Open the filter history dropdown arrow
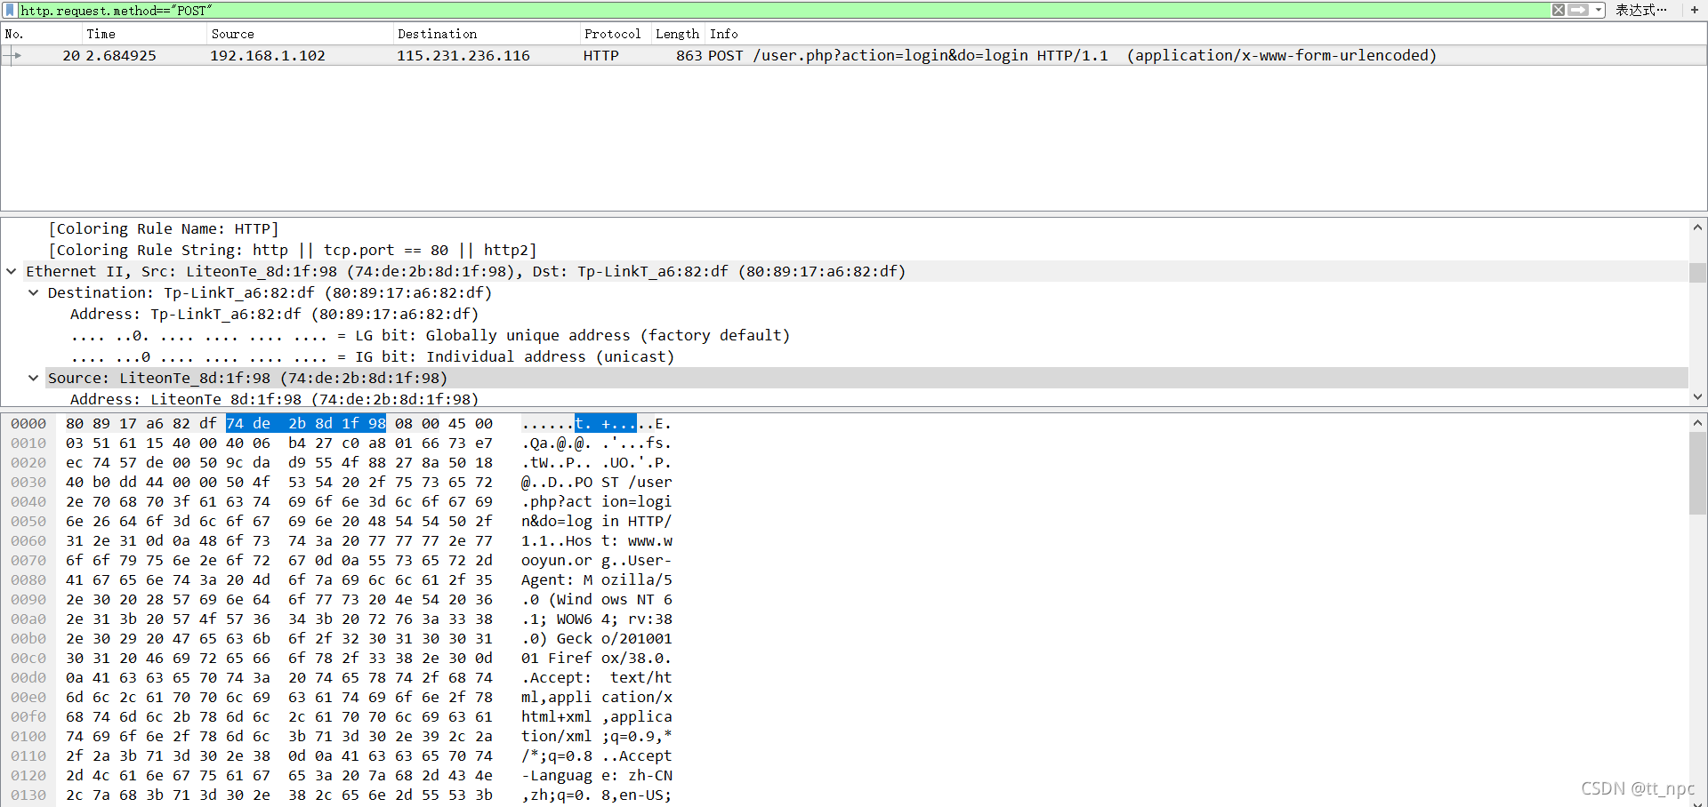Image resolution: width=1708 pixels, height=807 pixels. (1599, 10)
